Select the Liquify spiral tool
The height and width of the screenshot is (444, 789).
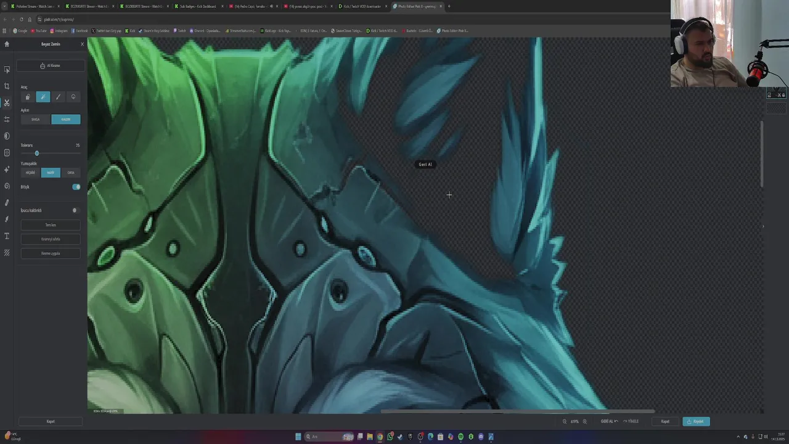pos(7,186)
